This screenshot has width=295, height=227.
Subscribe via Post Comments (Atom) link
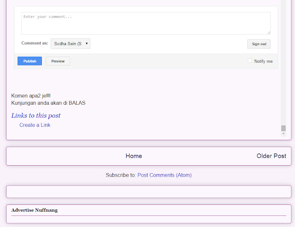[165, 175]
